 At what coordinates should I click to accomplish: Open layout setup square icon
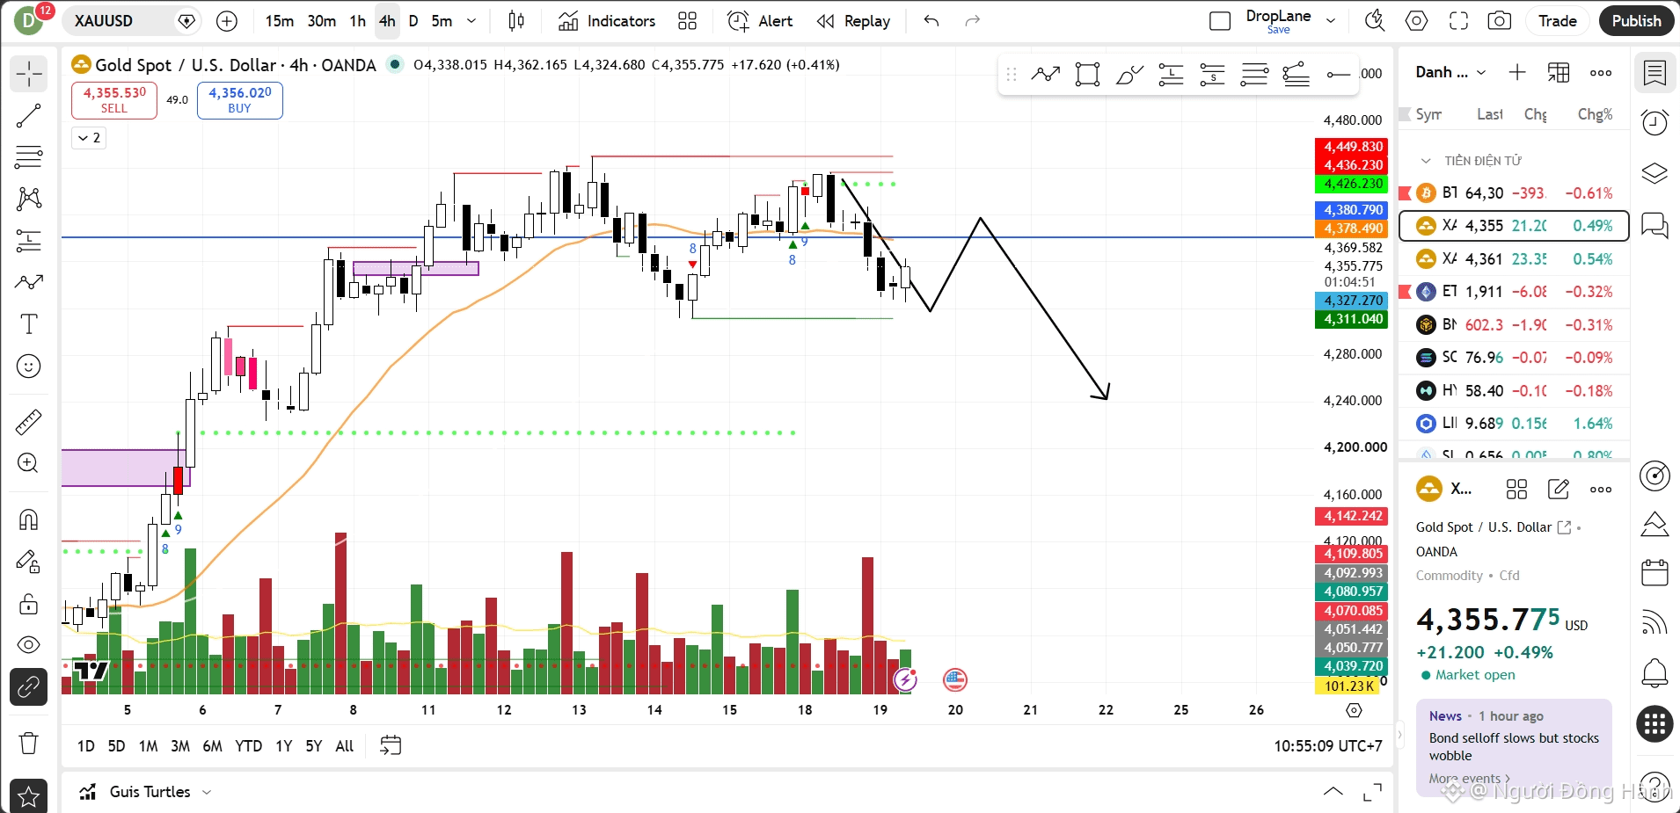[x=1220, y=21]
